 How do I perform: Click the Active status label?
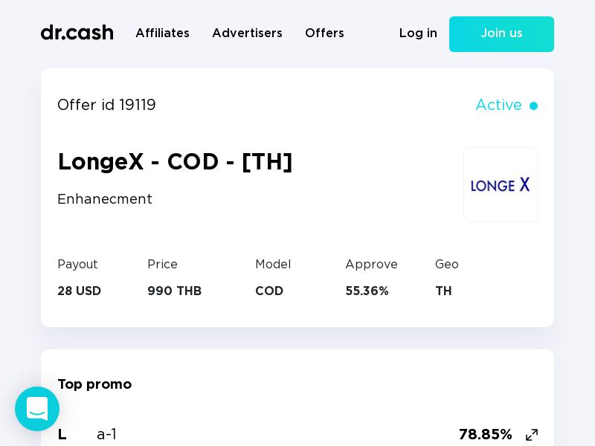pyautogui.click(x=498, y=105)
